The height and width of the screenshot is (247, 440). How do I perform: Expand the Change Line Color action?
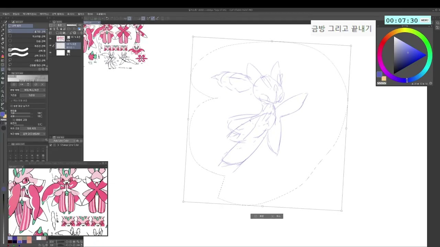58,145
